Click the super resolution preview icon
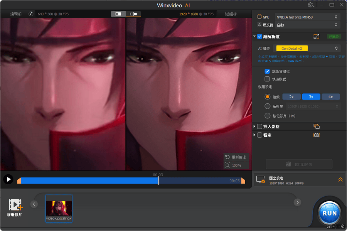The height and width of the screenshot is (231, 347). pyautogui.click(x=316, y=37)
